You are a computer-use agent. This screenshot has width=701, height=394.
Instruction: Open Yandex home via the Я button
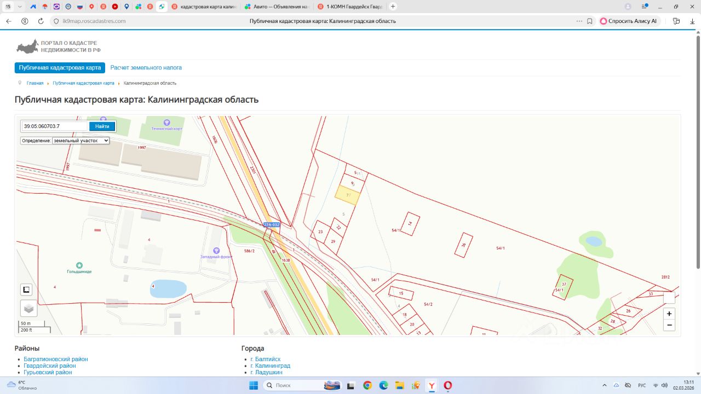tap(25, 21)
